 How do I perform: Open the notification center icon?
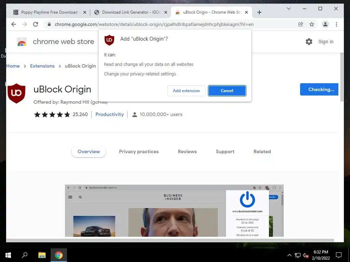pyautogui.click(x=339, y=255)
